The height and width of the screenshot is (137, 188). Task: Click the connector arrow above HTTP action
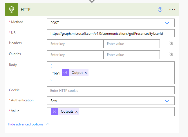tap(92, 1)
